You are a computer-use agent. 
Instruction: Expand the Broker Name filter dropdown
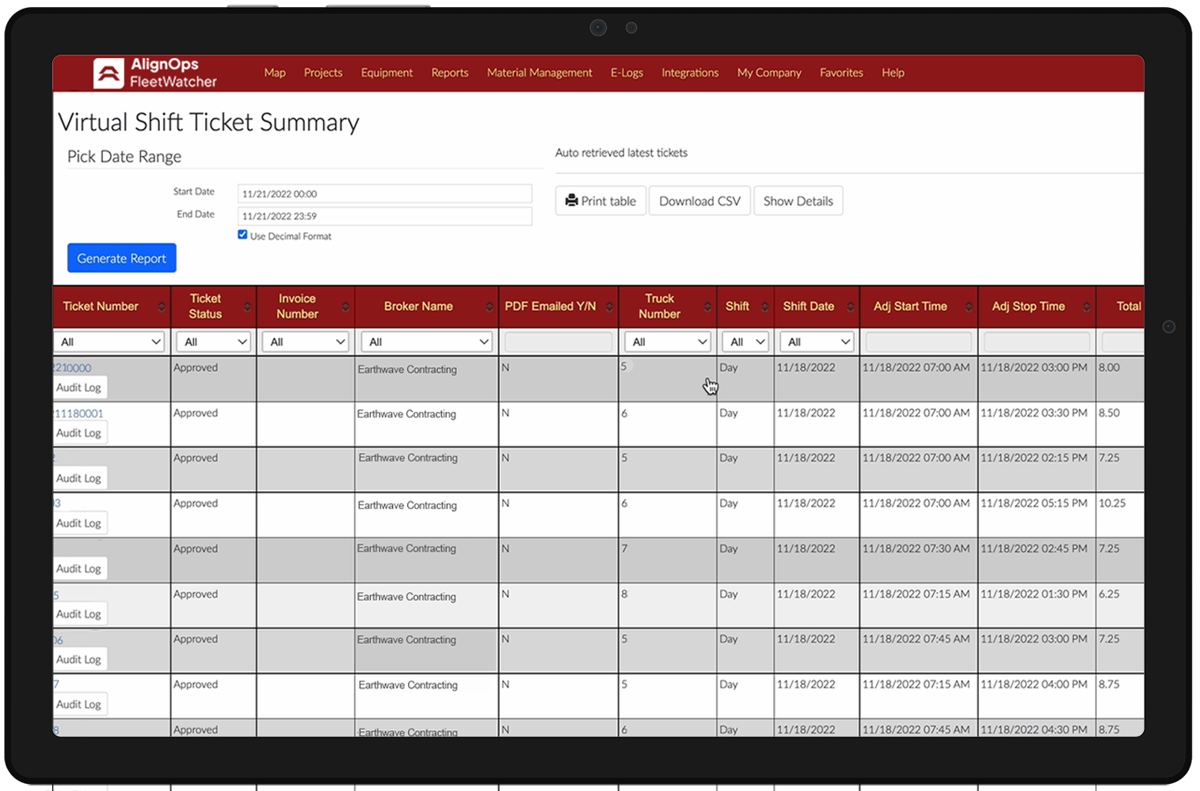[427, 342]
